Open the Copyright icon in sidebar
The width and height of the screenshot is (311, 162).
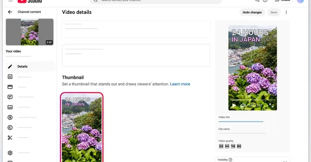10,127
